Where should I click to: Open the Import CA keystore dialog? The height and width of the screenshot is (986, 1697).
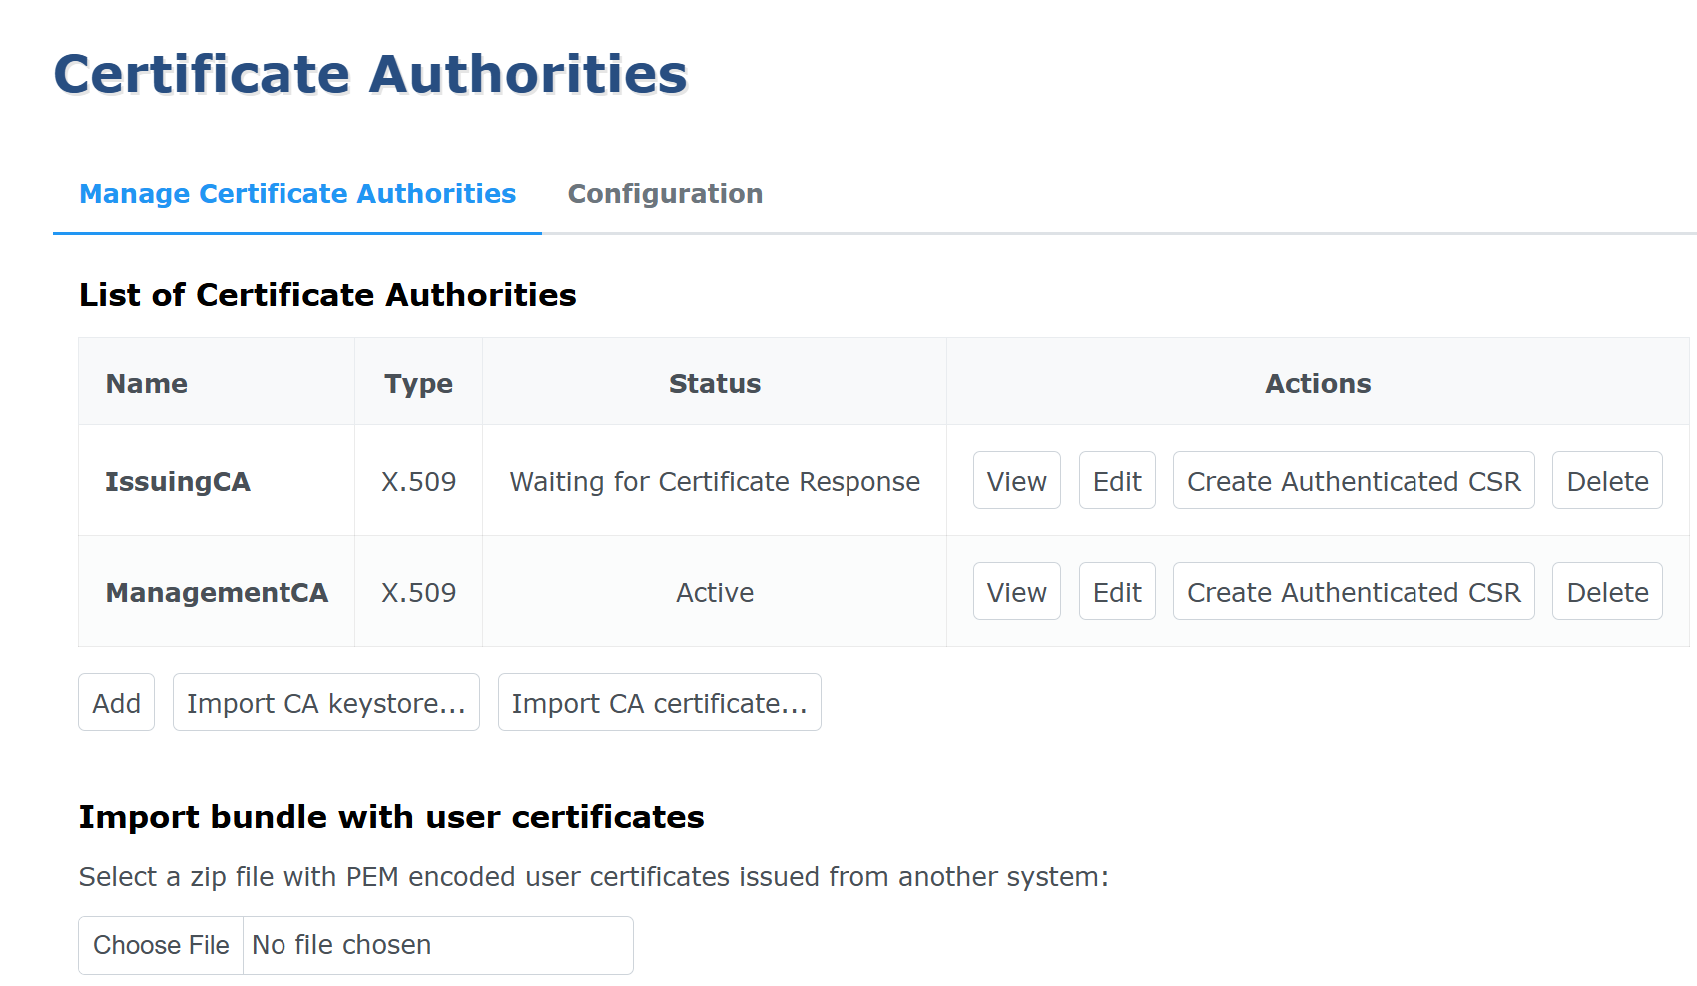click(x=325, y=703)
